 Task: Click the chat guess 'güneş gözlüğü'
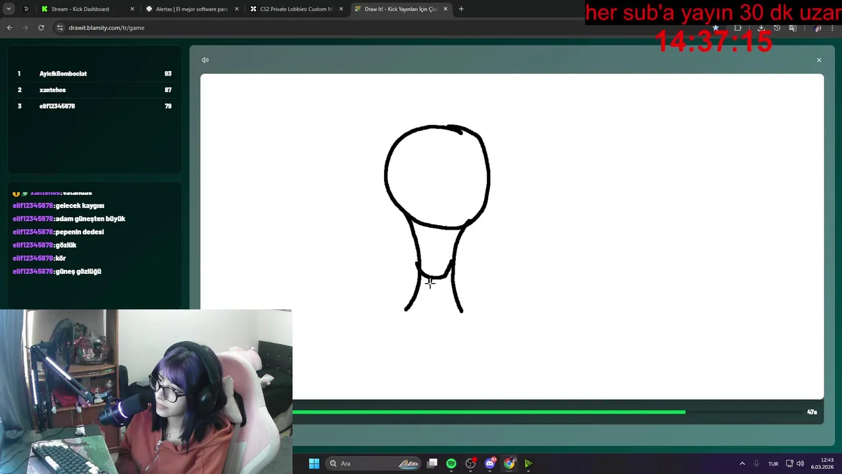coord(78,271)
